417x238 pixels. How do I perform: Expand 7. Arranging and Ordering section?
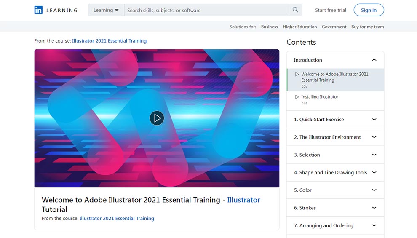coord(335,225)
